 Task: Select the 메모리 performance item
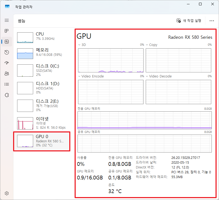tap(42, 54)
